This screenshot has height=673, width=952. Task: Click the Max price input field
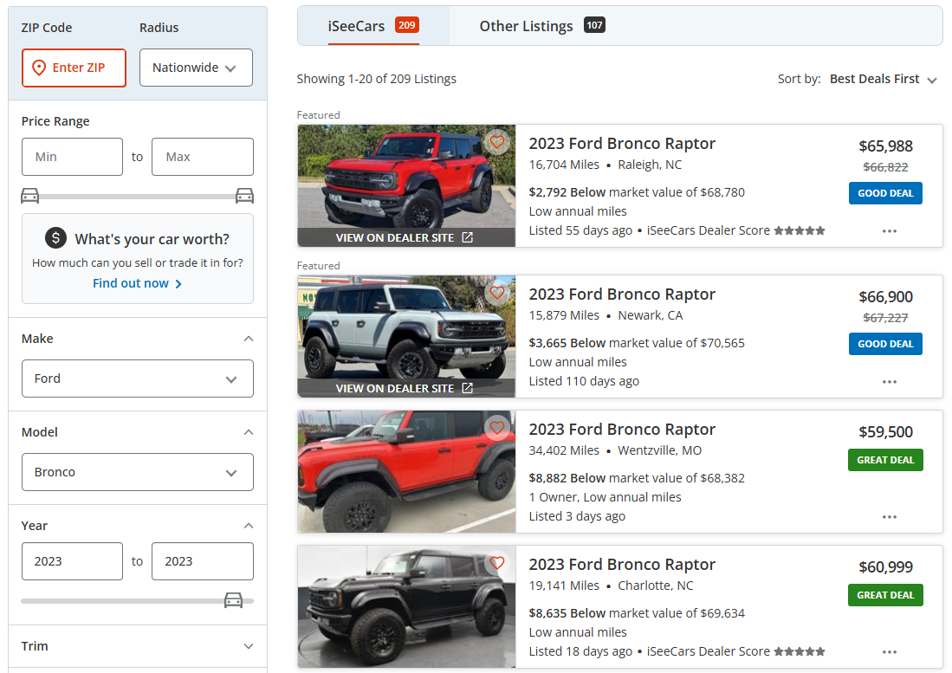(x=203, y=157)
